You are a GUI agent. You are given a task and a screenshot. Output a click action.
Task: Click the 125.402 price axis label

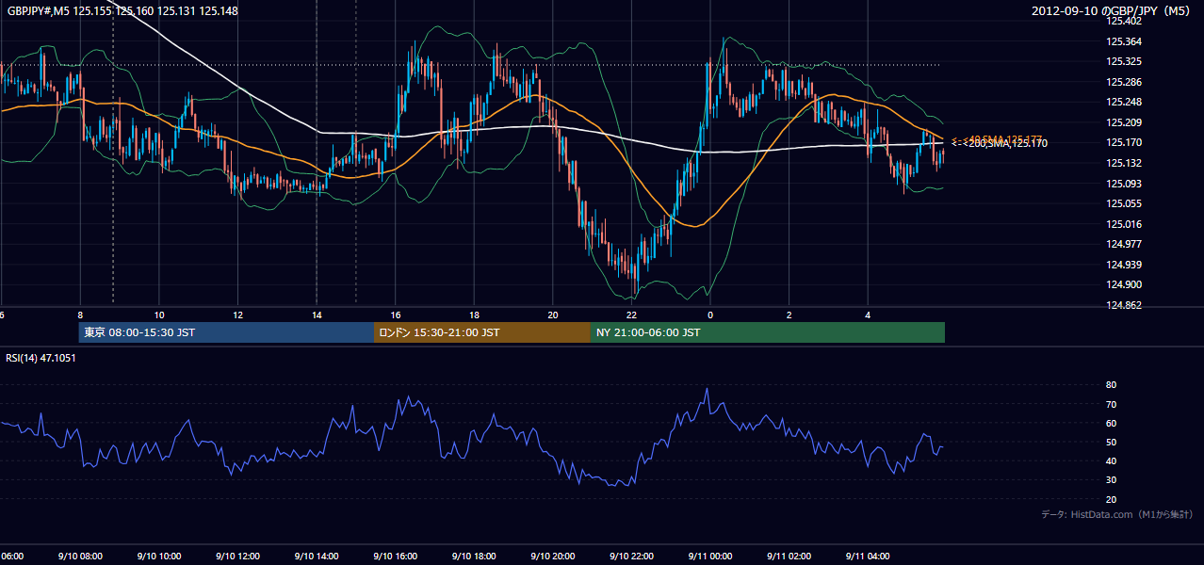[1124, 21]
